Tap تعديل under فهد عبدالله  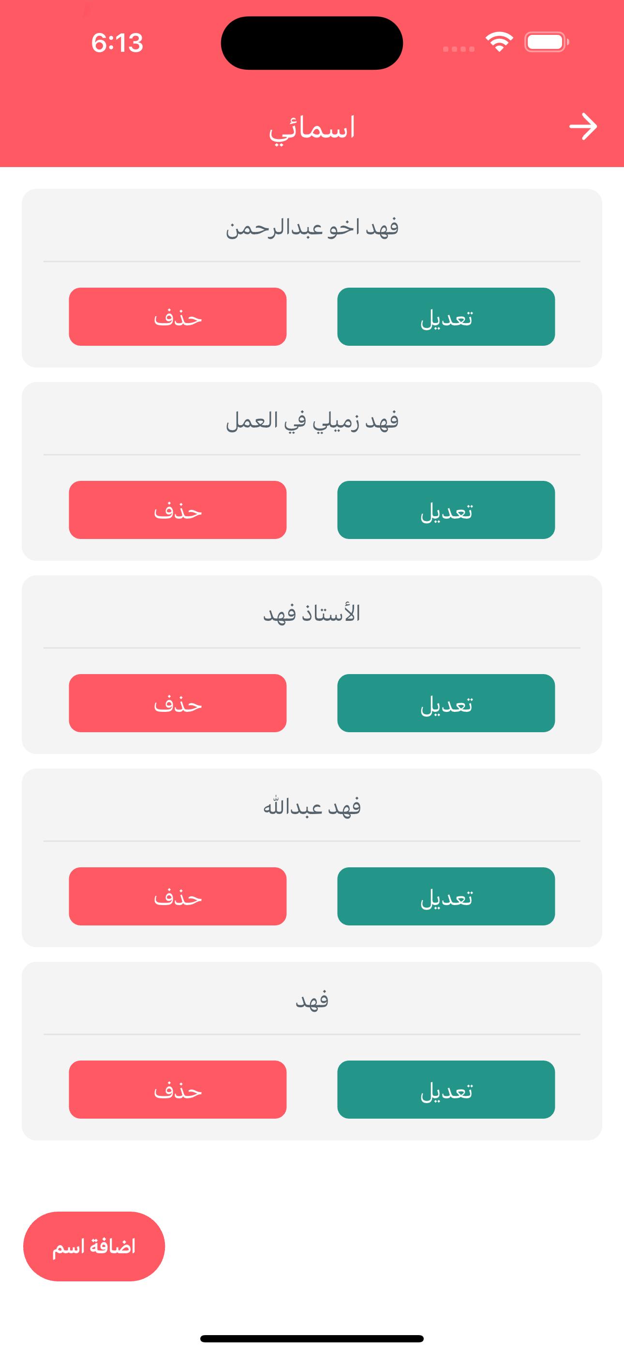point(446,896)
